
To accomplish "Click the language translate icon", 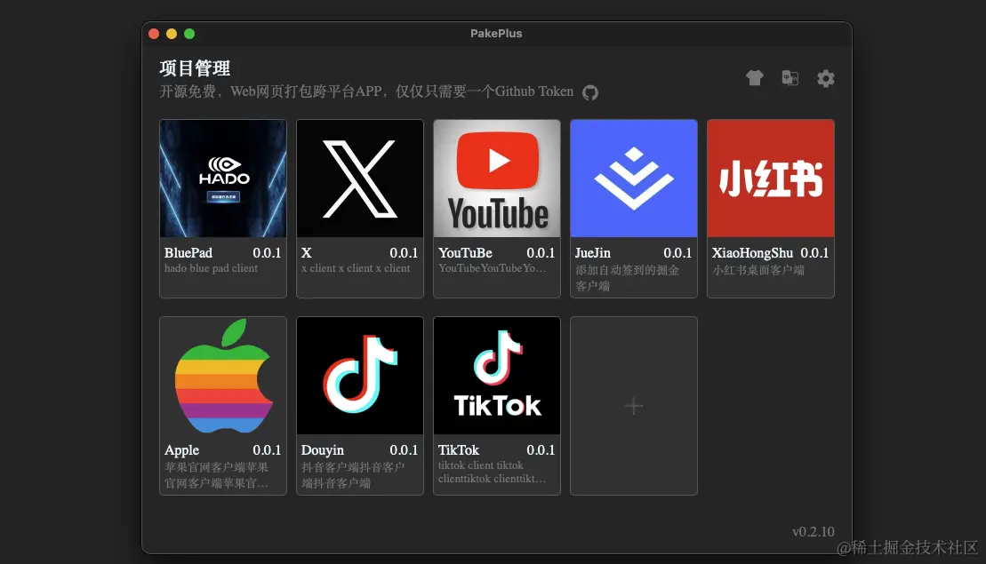I will [790, 78].
